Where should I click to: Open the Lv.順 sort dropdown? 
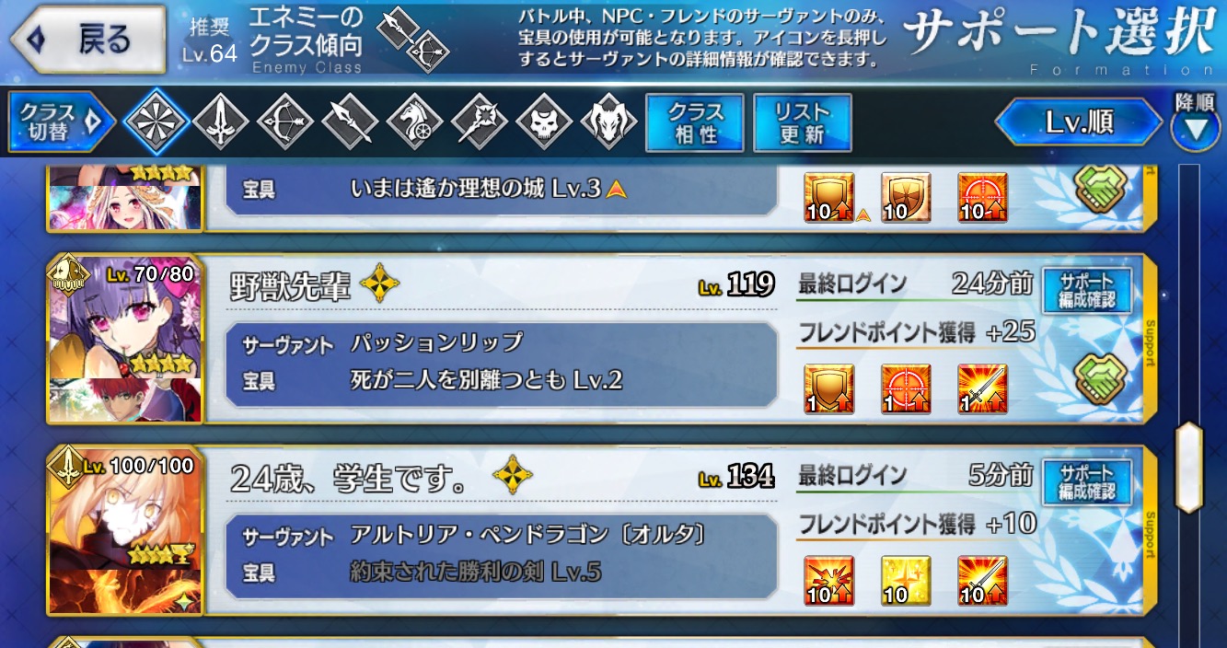[1080, 122]
